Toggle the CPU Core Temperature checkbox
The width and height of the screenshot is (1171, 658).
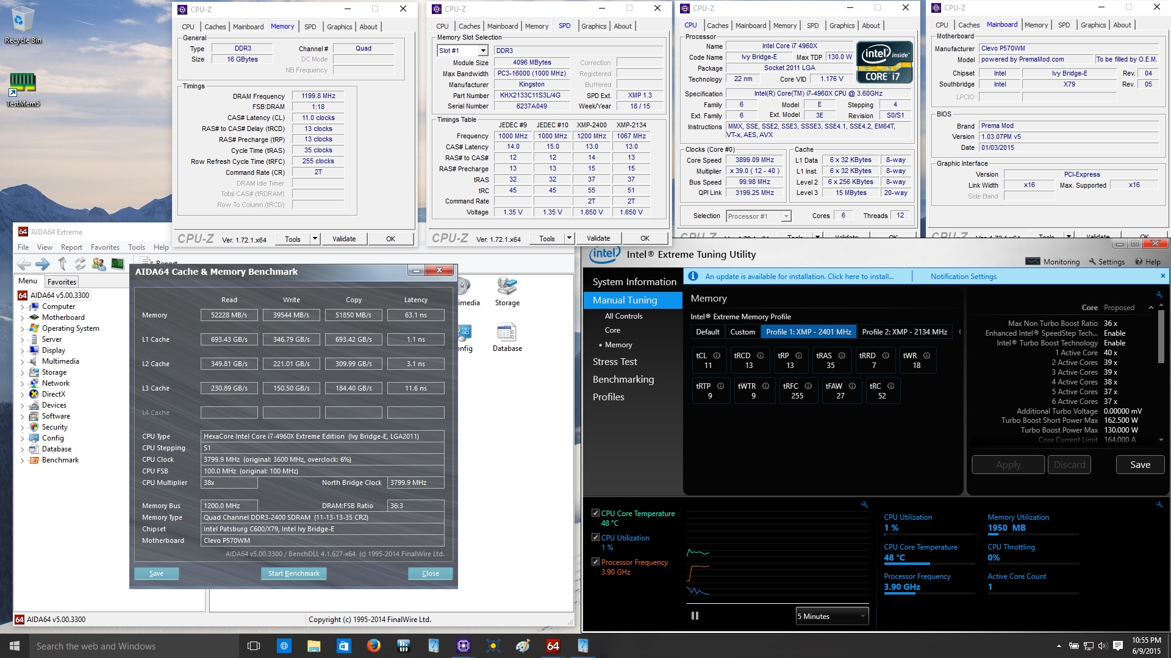coord(595,513)
